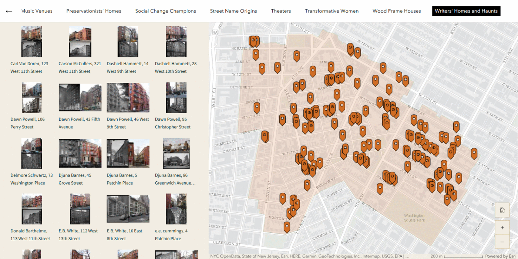Select Dawn Powell, 43 Fifth Avenue photo
This screenshot has height=259, width=518.
pyautogui.click(x=80, y=97)
